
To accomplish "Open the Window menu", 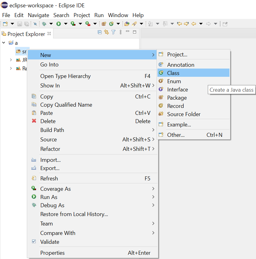I will tap(118, 15).
